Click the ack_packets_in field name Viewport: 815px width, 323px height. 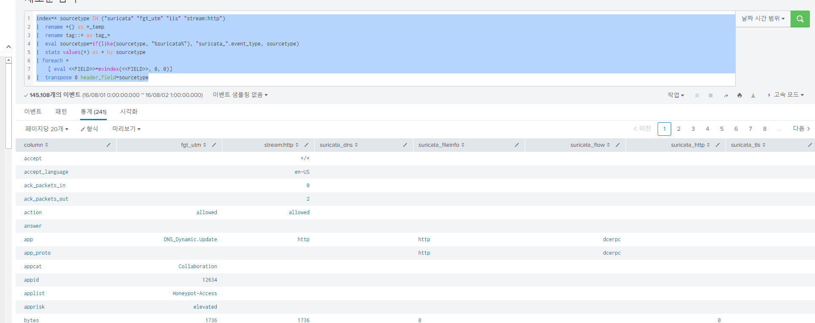tap(45, 186)
